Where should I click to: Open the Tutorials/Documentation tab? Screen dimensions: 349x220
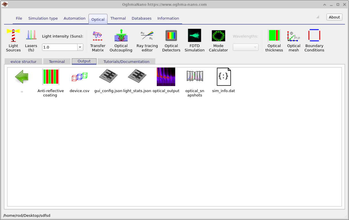pyautogui.click(x=127, y=61)
